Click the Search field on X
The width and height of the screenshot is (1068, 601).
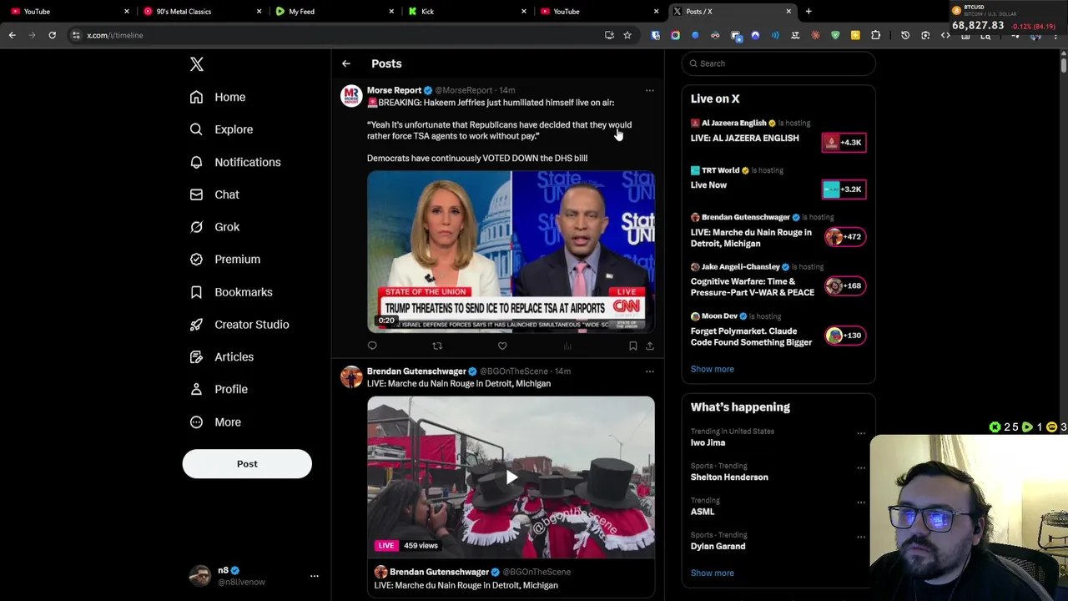(x=778, y=63)
